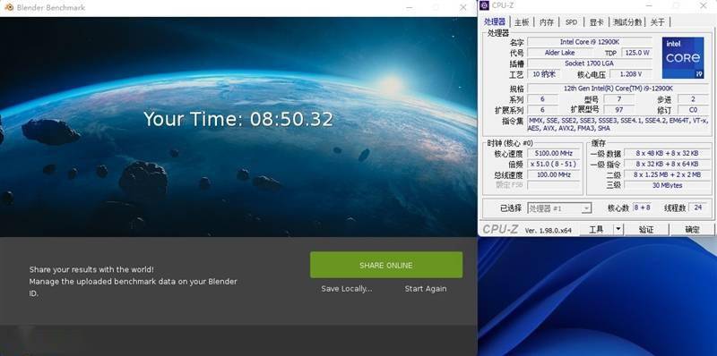Open the 处理器 tab in CPU-Z
The image size is (717, 356).
pyautogui.click(x=495, y=21)
